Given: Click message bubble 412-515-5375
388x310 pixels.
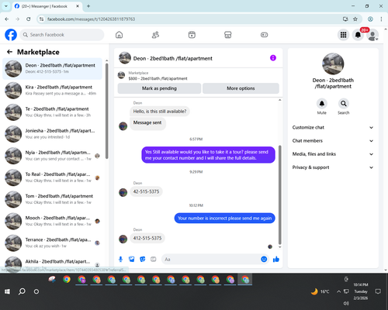Looking at the screenshot, I should [147, 238].
